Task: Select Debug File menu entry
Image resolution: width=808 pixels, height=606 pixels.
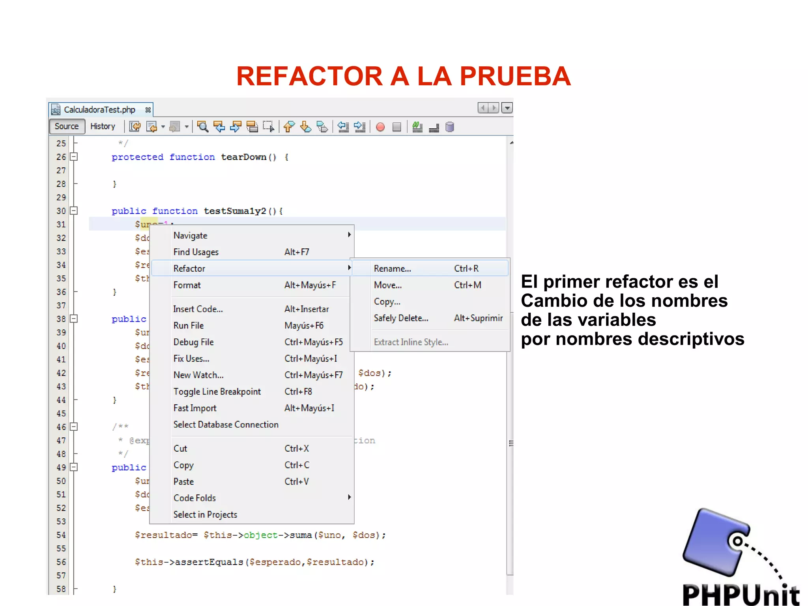Action: [252, 342]
